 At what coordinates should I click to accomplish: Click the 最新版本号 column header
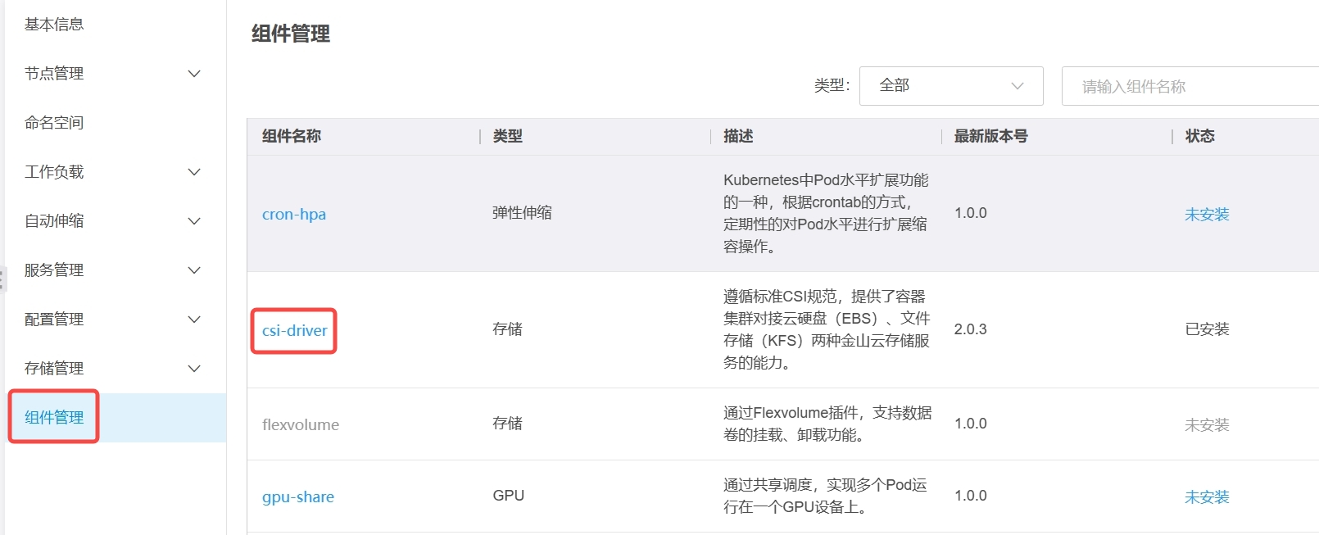tap(990, 136)
